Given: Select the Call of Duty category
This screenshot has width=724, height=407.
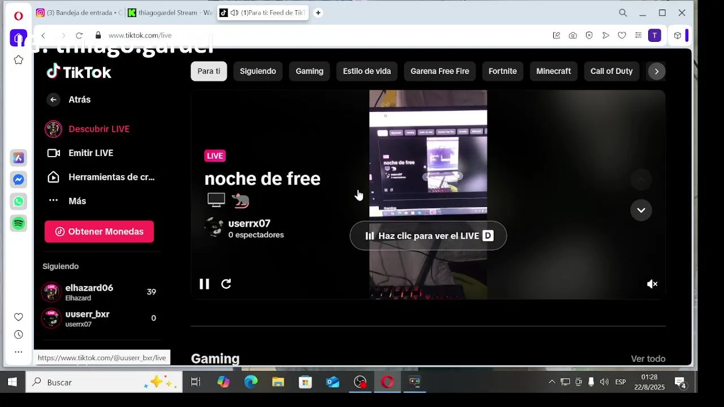Looking at the screenshot, I should pyautogui.click(x=611, y=71).
